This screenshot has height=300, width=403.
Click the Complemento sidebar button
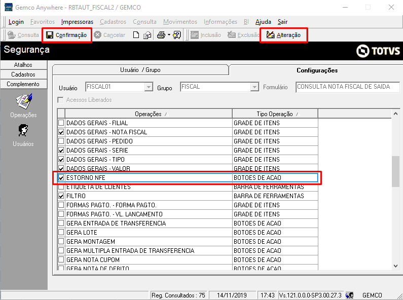(x=23, y=84)
